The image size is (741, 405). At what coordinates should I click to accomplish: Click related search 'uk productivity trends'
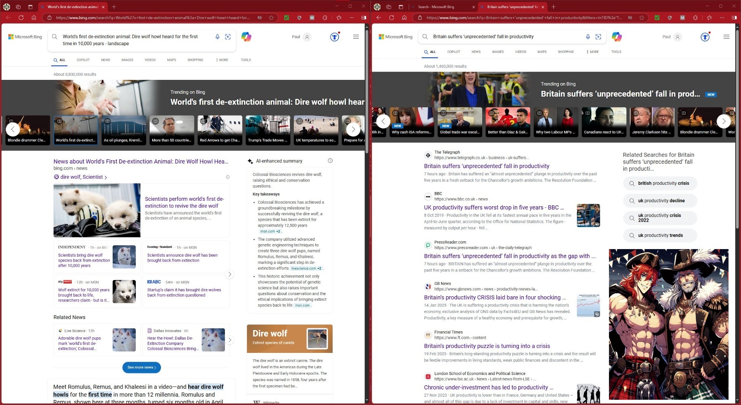coord(660,235)
